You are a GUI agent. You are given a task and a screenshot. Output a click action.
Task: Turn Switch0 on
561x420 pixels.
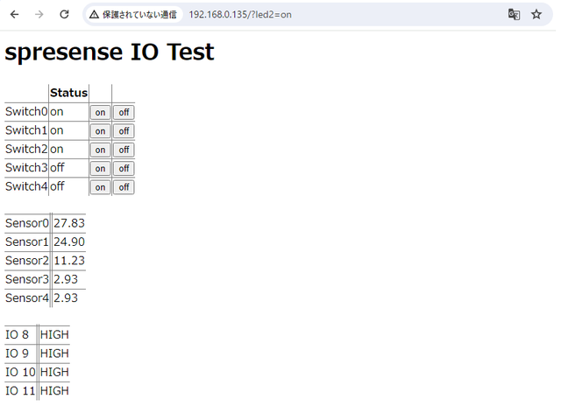click(100, 112)
